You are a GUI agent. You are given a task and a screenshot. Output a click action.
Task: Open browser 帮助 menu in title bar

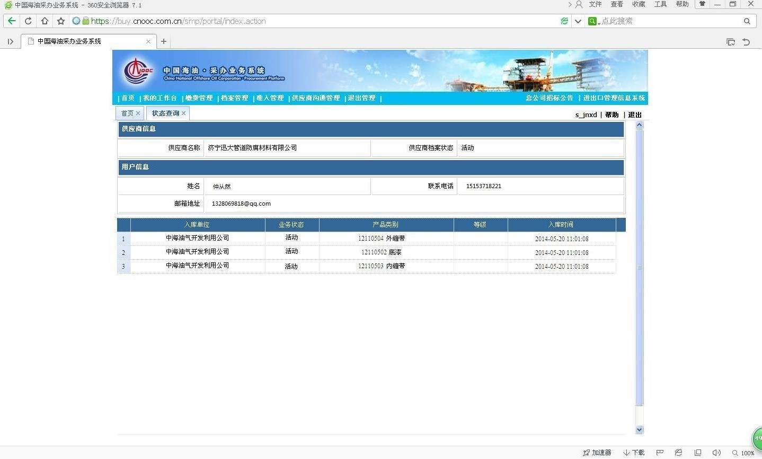pyautogui.click(x=682, y=4)
